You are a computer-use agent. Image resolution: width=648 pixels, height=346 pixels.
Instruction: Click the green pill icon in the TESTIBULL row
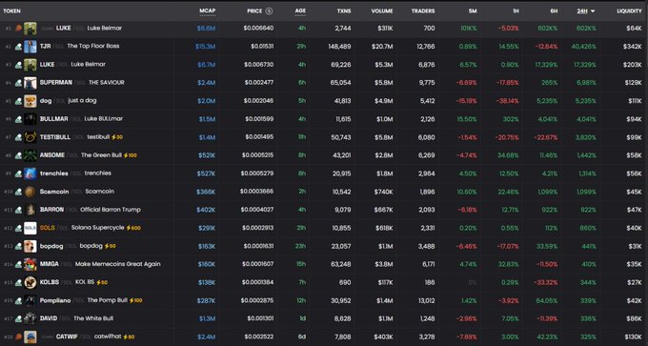coord(18,137)
